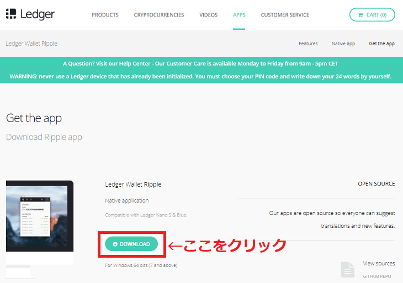Click the WARNING banner line about initialized devices
Image resolution: width=403 pixels, height=283 pixels.
pyautogui.click(x=200, y=77)
